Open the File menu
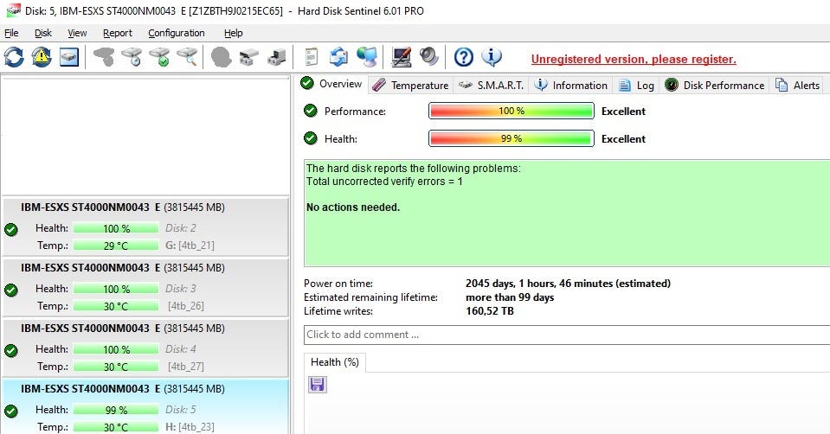This screenshot has height=434, width=830. pos(11,33)
